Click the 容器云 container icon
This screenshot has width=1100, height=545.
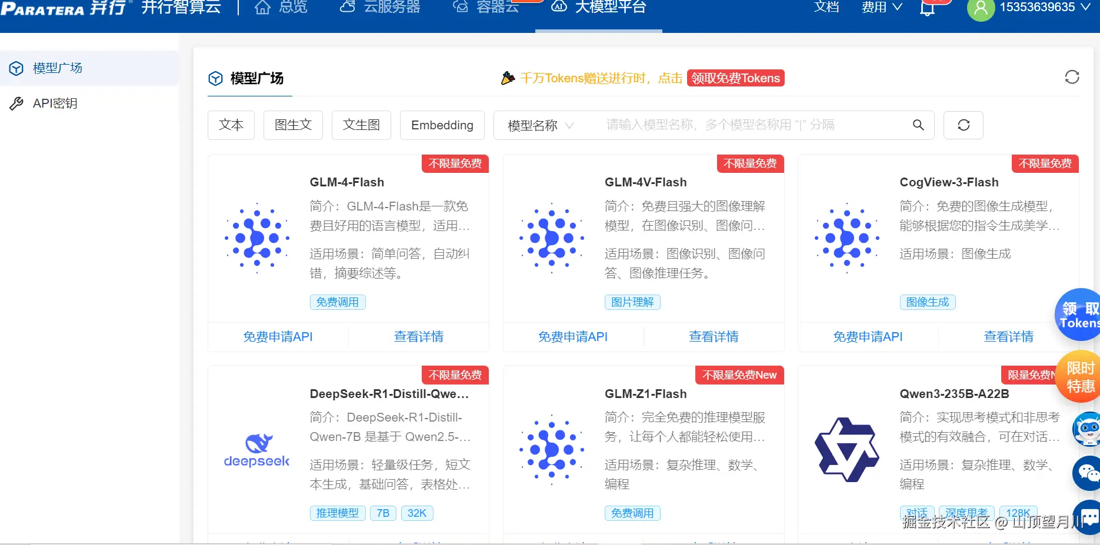click(460, 6)
